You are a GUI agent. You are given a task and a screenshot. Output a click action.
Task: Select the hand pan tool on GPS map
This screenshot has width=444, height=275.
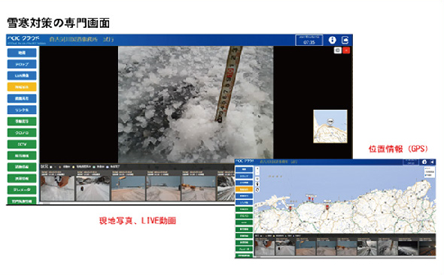(x=257, y=184)
